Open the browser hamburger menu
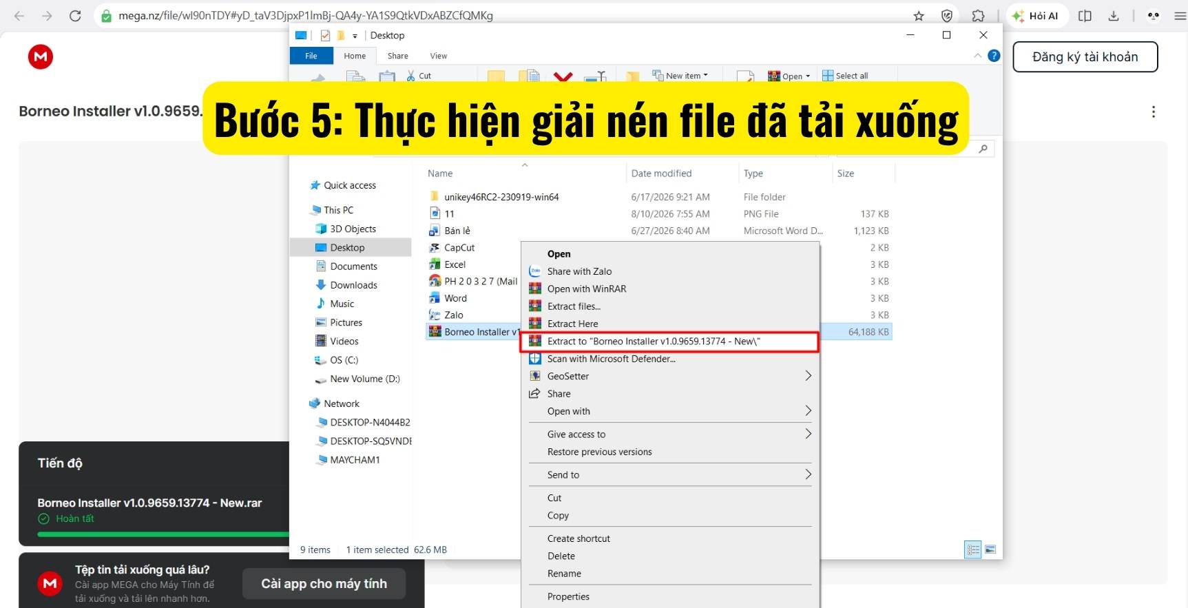 (1180, 16)
